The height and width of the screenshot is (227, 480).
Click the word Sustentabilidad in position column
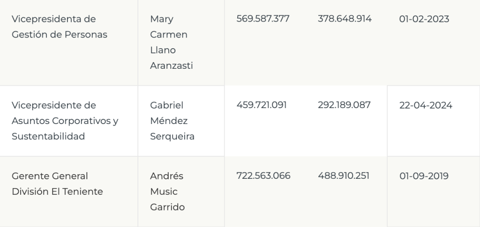coord(48,136)
